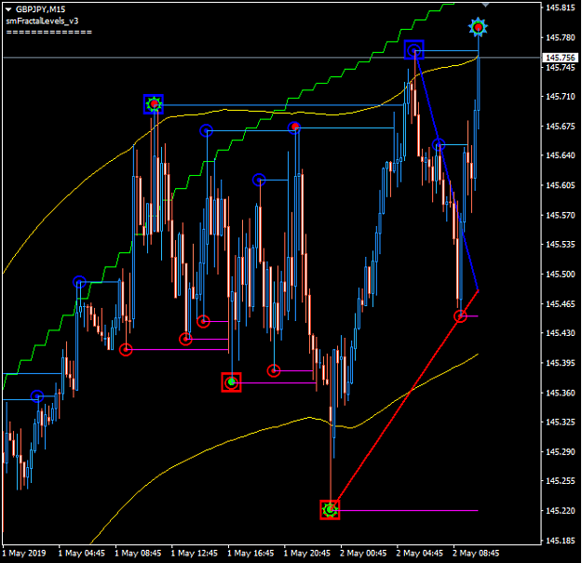Select the steep descending dark-blue trendline
582x563 pixels.
446,170
